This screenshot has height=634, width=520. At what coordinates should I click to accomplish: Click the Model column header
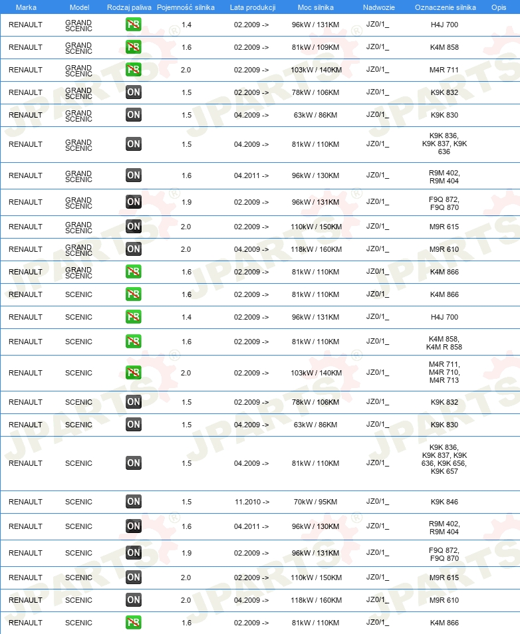[79, 7]
